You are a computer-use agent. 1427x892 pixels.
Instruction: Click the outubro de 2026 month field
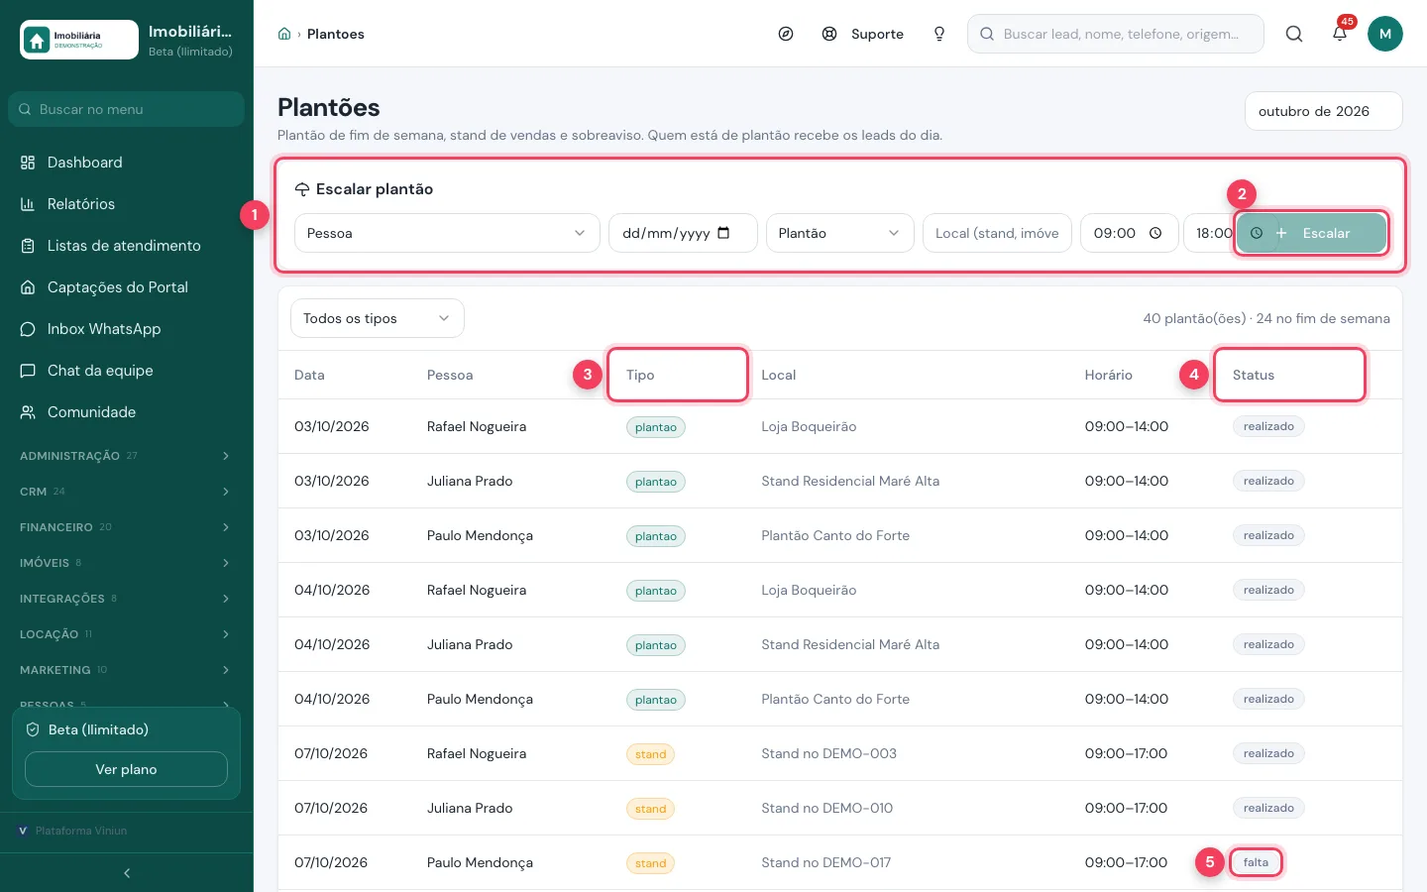(1324, 111)
